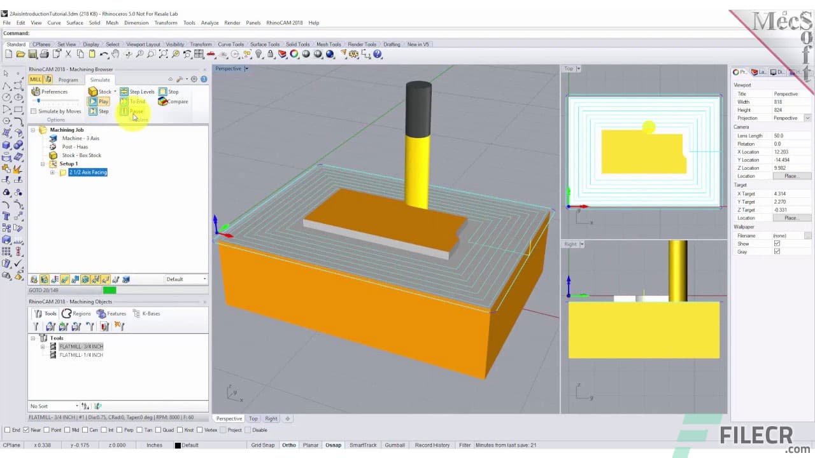
Task: Open the Projection dropdown in properties panel
Action: pos(806,118)
